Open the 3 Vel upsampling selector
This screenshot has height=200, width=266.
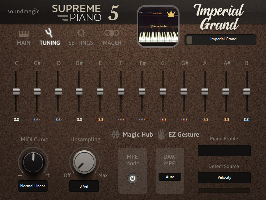pyautogui.click(x=84, y=186)
